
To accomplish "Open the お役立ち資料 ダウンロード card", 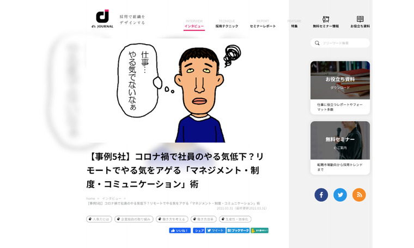I will pos(340,88).
